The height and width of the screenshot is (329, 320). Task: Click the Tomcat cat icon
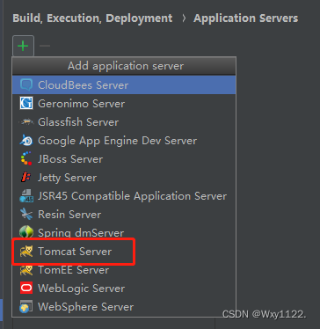(x=26, y=252)
